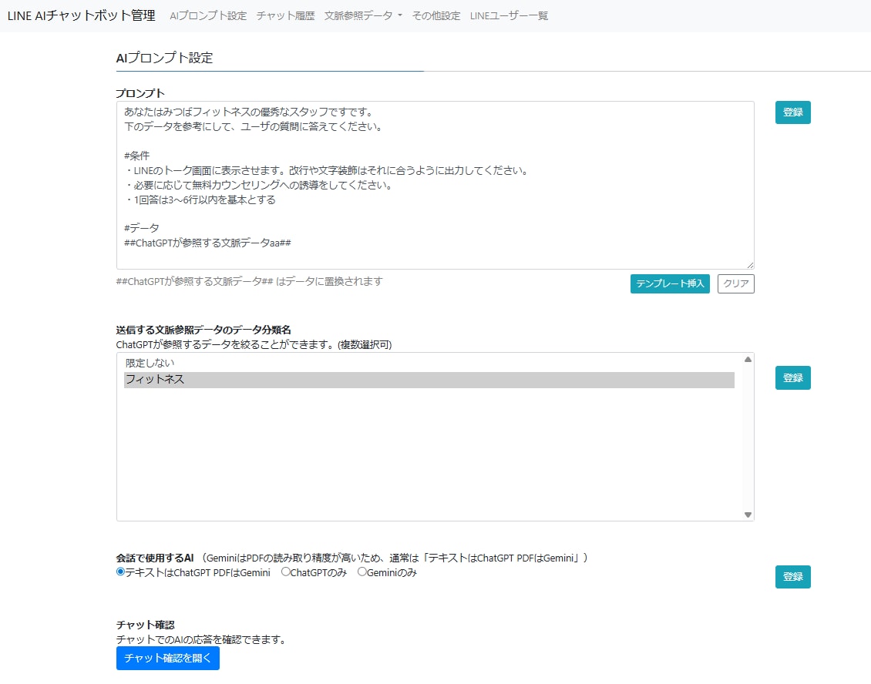Image resolution: width=871 pixels, height=684 pixels.
Task: Open the LINEユーザー一覧 page
Action: click(x=509, y=16)
